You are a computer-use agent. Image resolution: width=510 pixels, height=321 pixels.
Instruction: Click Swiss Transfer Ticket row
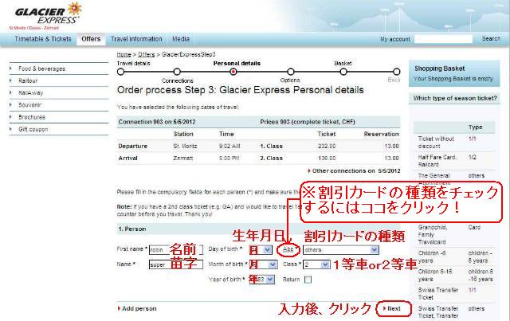454,294
